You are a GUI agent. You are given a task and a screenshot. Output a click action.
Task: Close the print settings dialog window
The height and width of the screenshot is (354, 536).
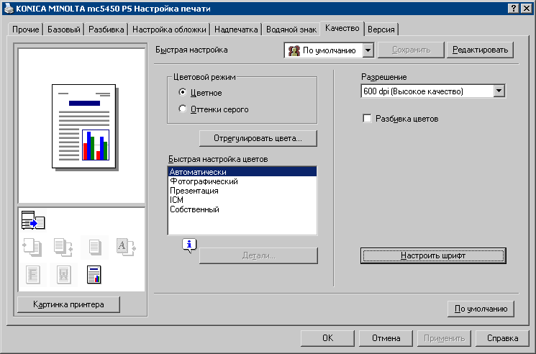[x=527, y=9]
